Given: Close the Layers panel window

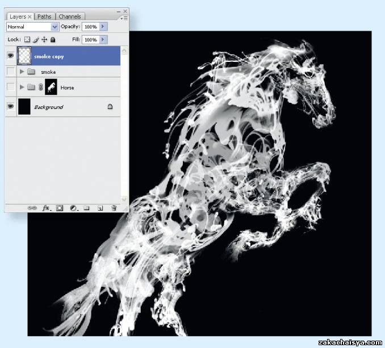Looking at the screenshot, I should click(125, 11).
